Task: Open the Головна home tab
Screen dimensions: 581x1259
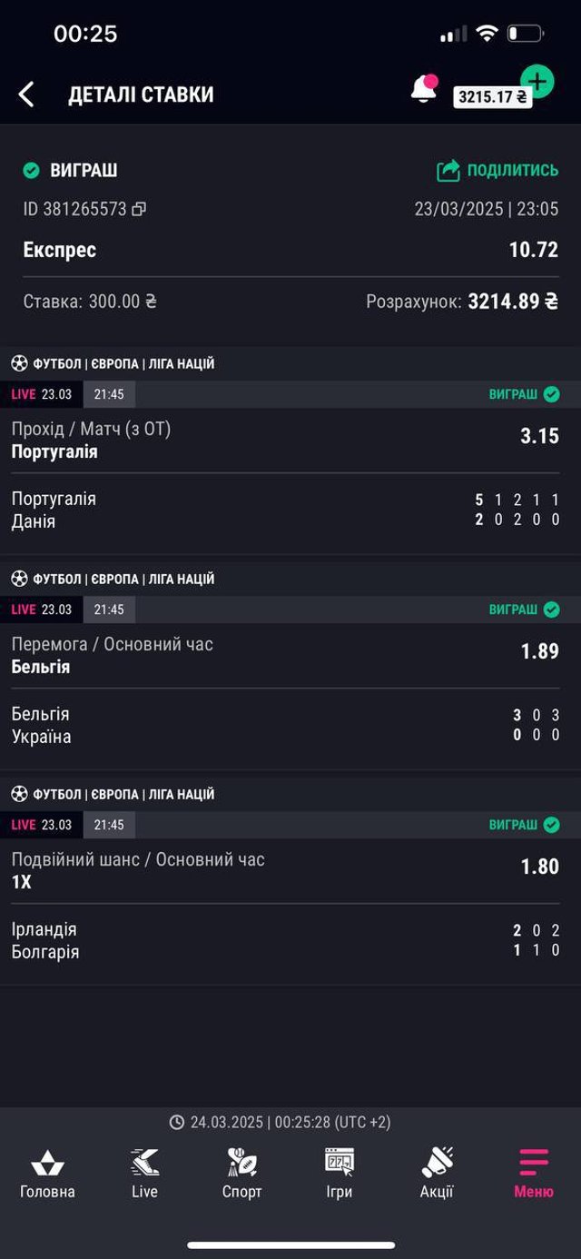Action: (x=47, y=1174)
